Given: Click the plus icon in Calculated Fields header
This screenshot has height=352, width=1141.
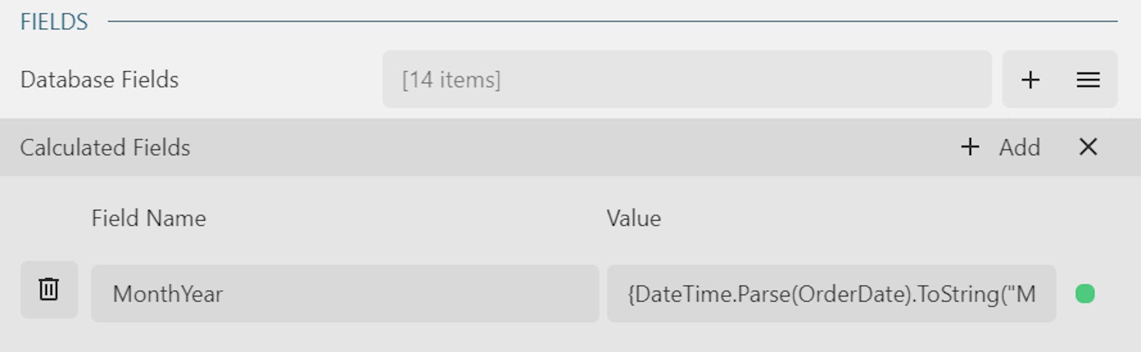Looking at the screenshot, I should (970, 147).
